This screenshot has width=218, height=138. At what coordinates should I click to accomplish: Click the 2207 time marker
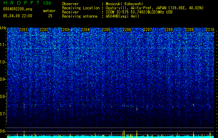tap(148, 30)
